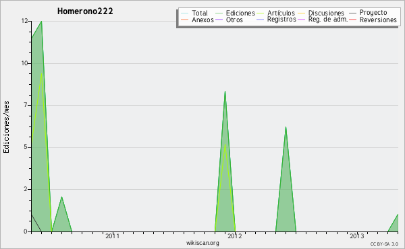Screen dimensions: 405x249
Task: Click the Total legend entry
Action: pyautogui.click(x=194, y=13)
